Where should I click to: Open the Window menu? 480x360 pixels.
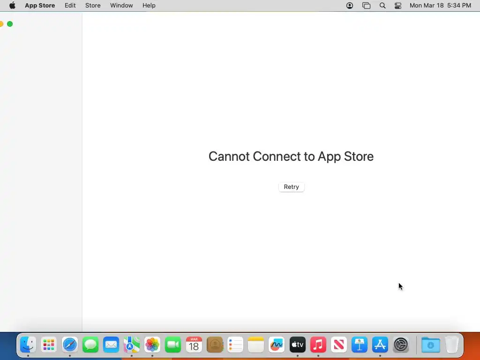tap(121, 6)
